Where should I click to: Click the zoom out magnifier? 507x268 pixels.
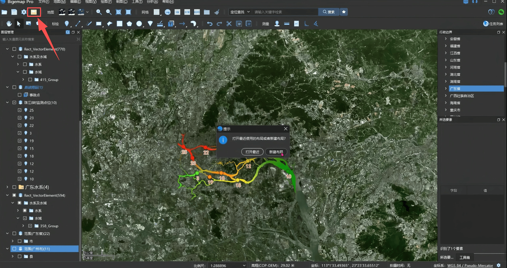point(108,12)
